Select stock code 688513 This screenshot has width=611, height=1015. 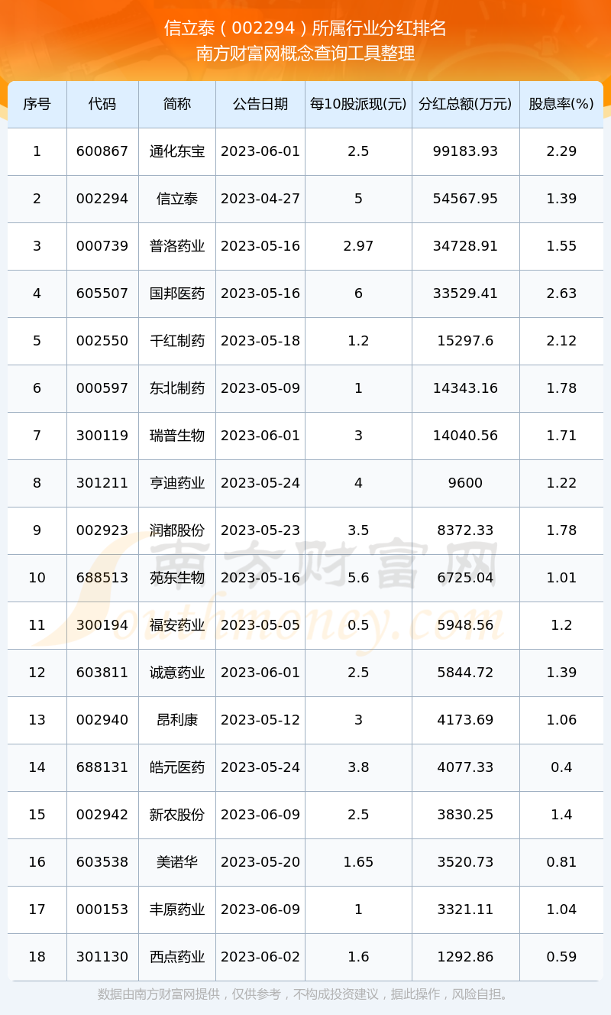(102, 578)
